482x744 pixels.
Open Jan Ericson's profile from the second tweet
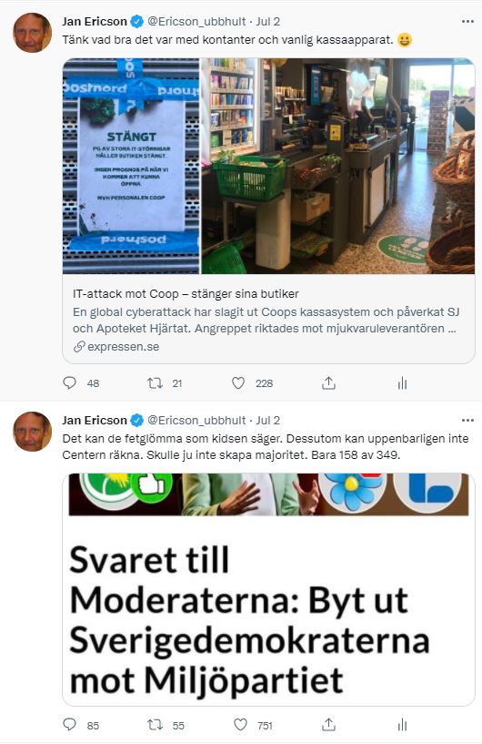[95, 420]
